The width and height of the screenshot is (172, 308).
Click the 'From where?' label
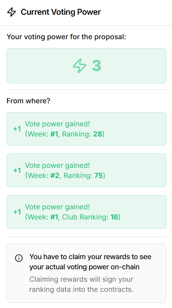coord(29,101)
